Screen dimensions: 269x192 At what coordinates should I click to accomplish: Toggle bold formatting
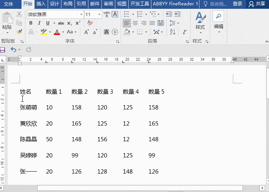coord(31,23)
